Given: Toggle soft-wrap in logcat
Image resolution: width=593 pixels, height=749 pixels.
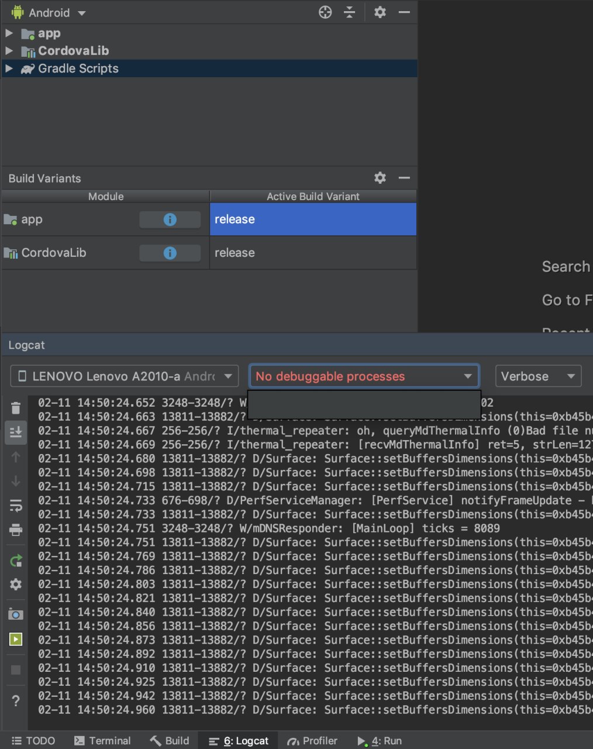Looking at the screenshot, I should click(x=16, y=506).
